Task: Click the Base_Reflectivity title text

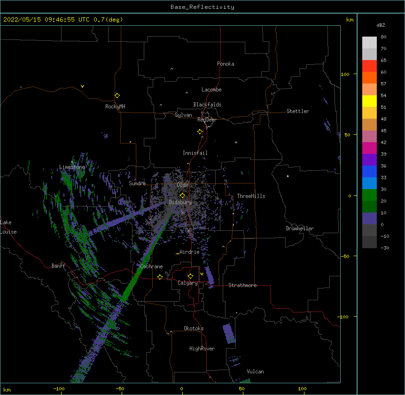Action: pyautogui.click(x=202, y=7)
